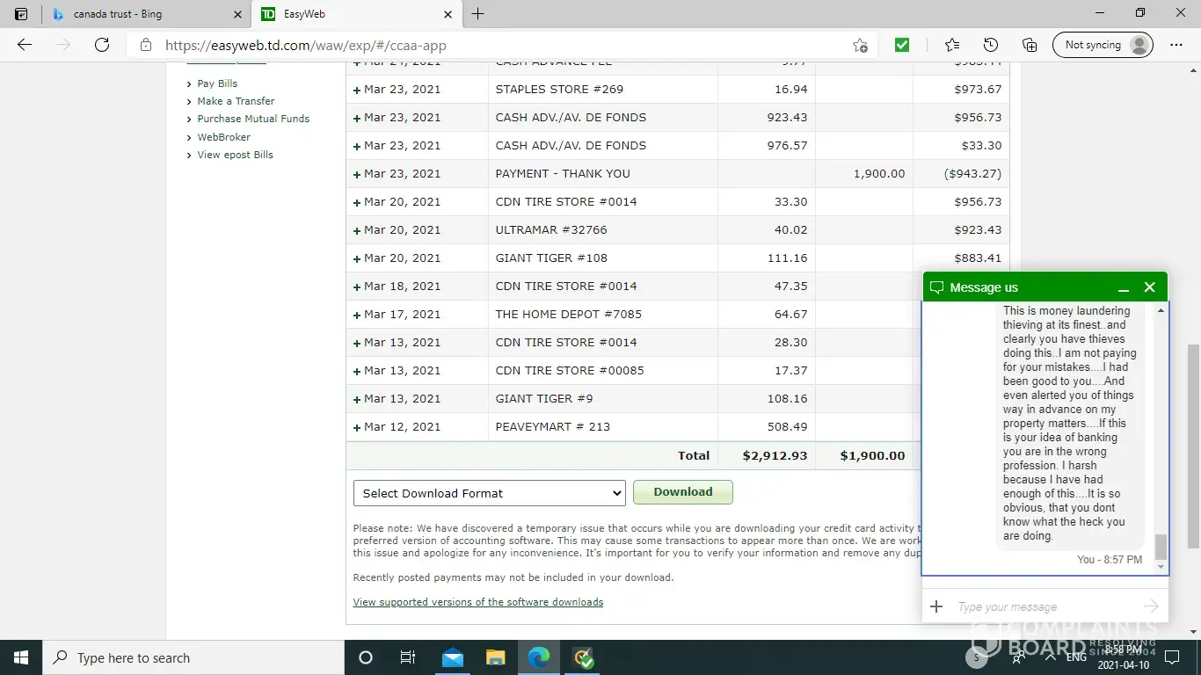1201x675 pixels.
Task: View site info via the padlock icon
Action: 145,45
